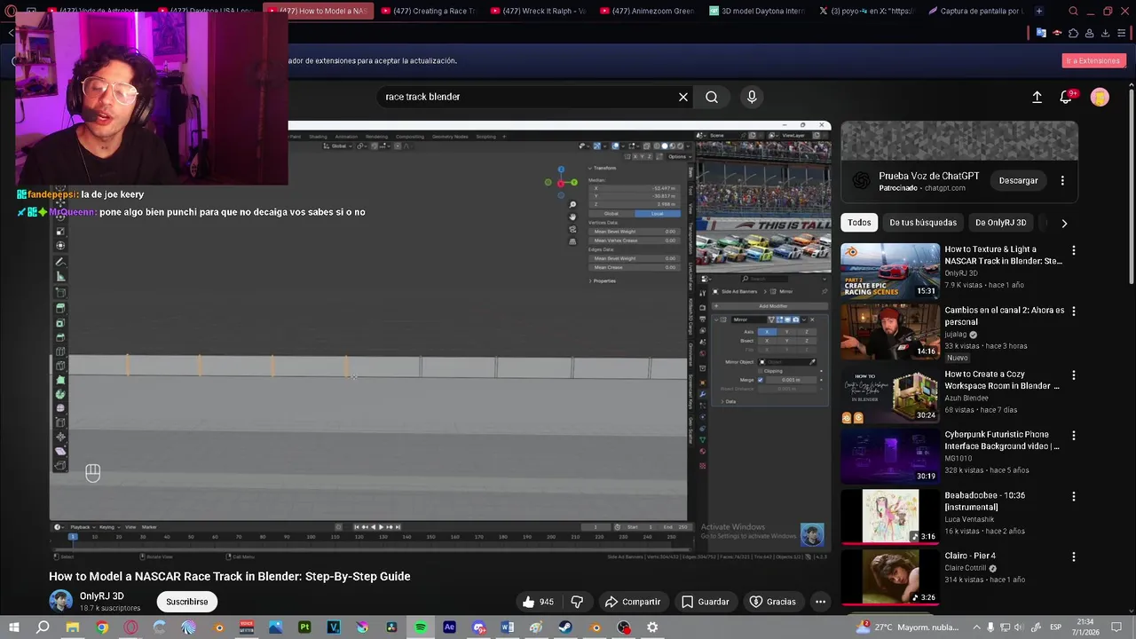This screenshot has height=639, width=1136.
Task: Click Gracias thanks button
Action: [x=772, y=602]
